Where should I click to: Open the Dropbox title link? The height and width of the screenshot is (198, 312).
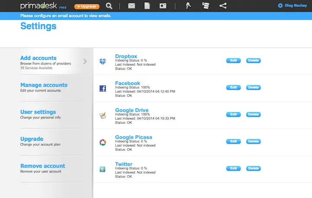click(x=126, y=56)
